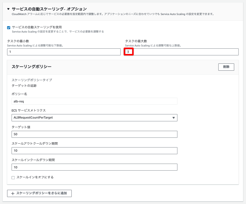This screenshot has height=204, width=246.
Task: Click the 削除 button for the scaling policy
Action: click(x=226, y=67)
